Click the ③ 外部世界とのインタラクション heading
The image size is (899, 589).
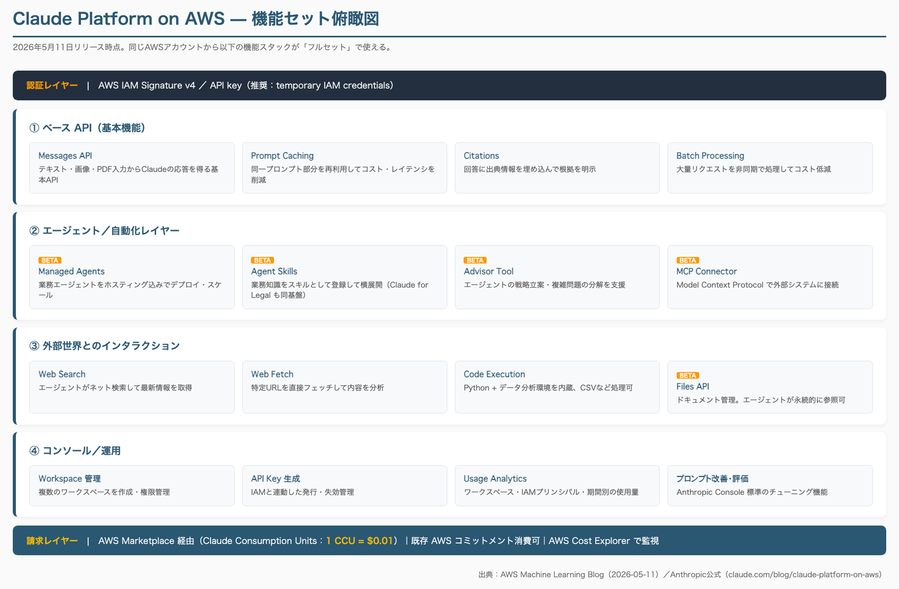pyautogui.click(x=104, y=346)
